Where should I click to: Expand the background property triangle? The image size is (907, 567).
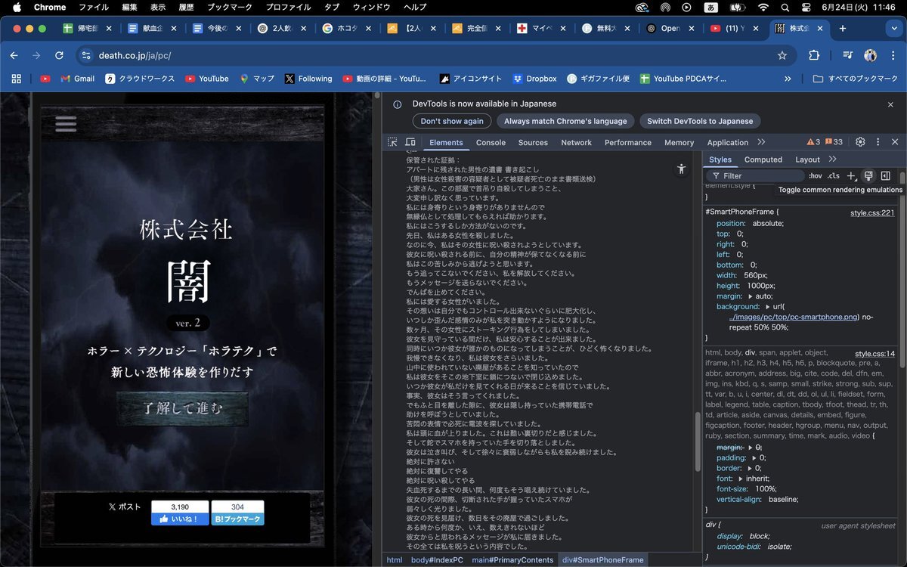(768, 307)
